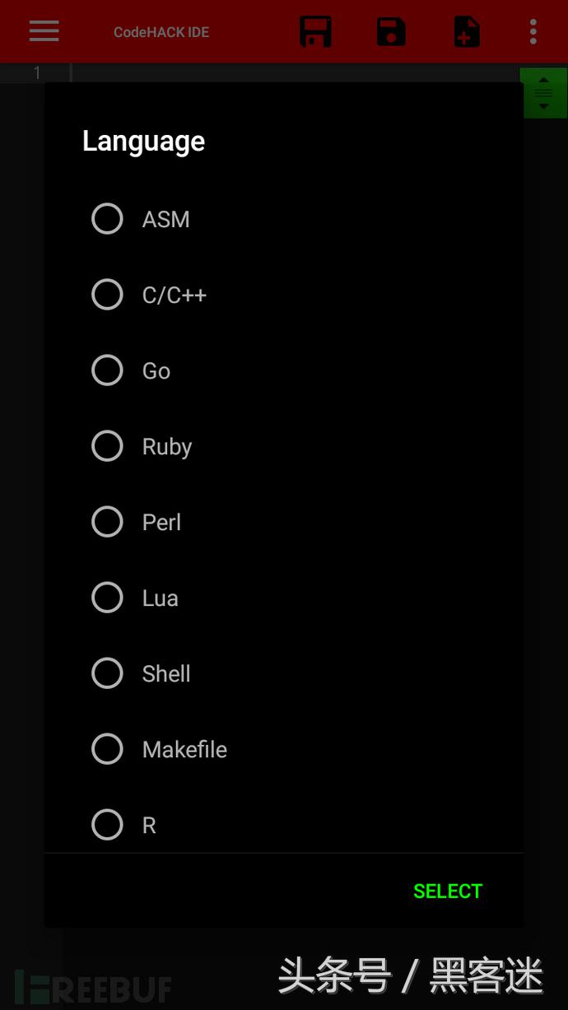The width and height of the screenshot is (568, 1010).
Task: Open the hamburger navigation menu
Action: point(44,31)
